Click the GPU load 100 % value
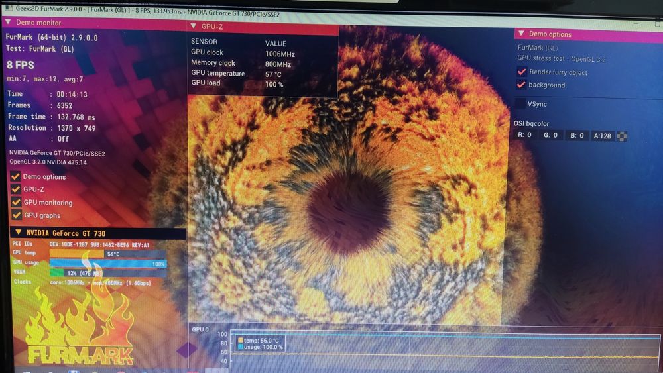 pos(274,85)
